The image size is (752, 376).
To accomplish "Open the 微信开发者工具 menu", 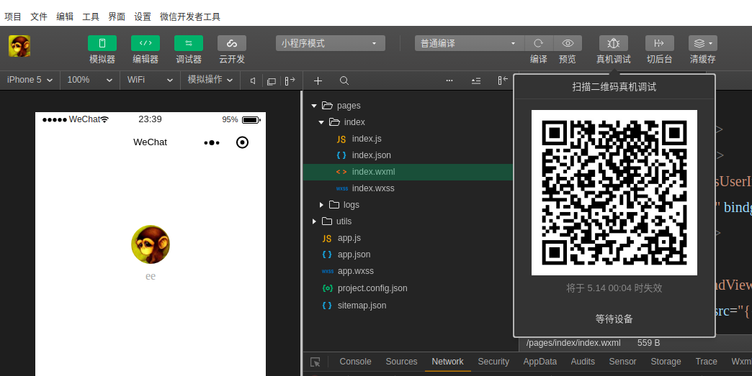I will click(x=190, y=17).
